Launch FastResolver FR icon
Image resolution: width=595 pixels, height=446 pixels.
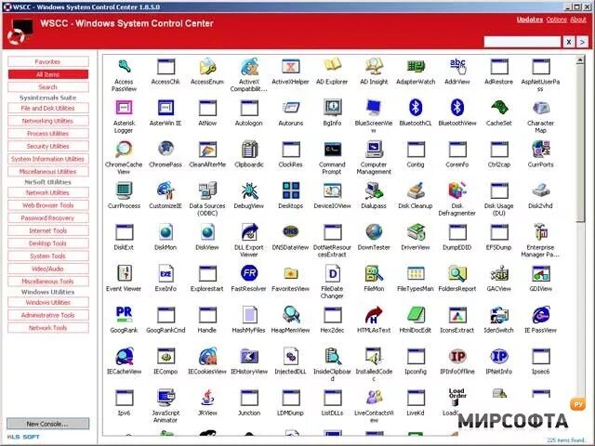pyautogui.click(x=249, y=273)
